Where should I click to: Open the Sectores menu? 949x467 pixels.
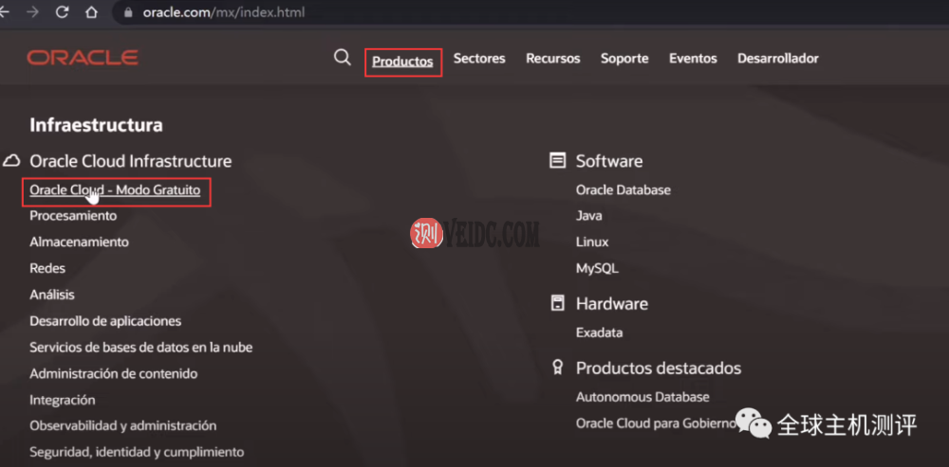pyautogui.click(x=479, y=59)
